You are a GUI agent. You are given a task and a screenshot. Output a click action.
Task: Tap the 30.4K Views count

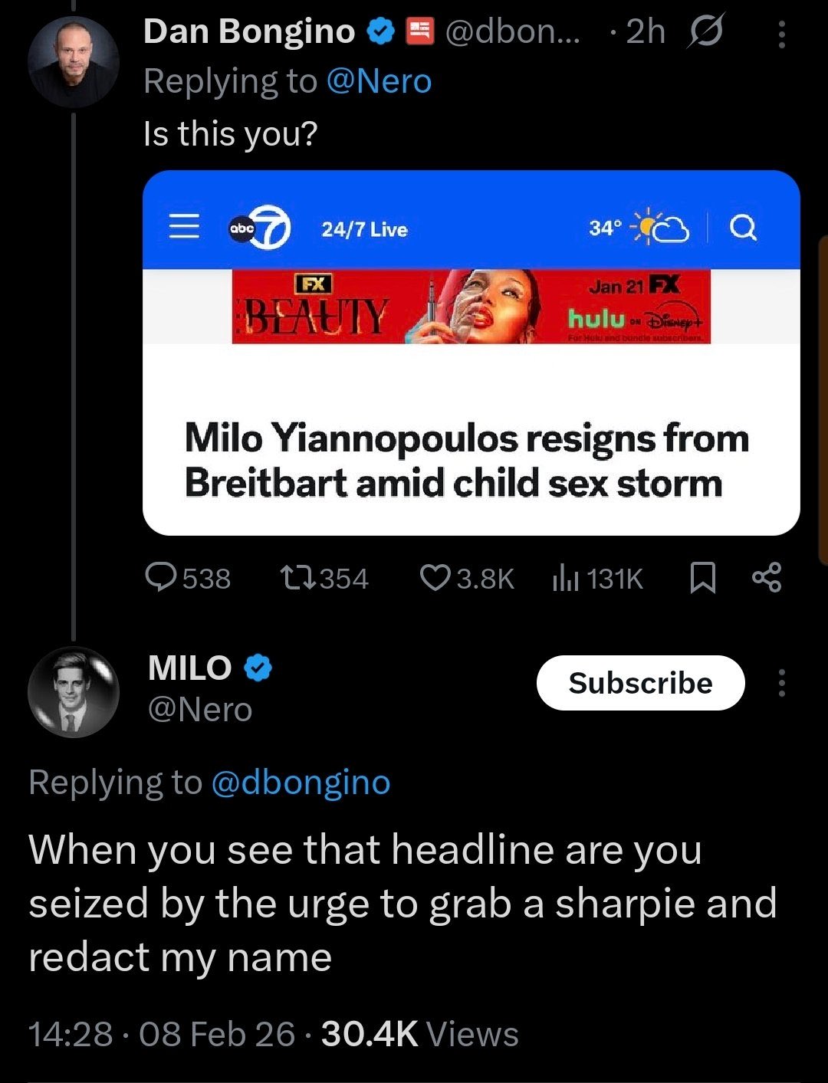[x=419, y=1034]
